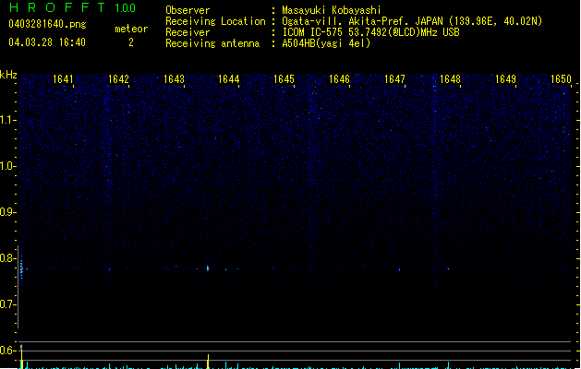This screenshot has width=581, height=369.
Task: Click the Observer label
Action: pos(188,10)
